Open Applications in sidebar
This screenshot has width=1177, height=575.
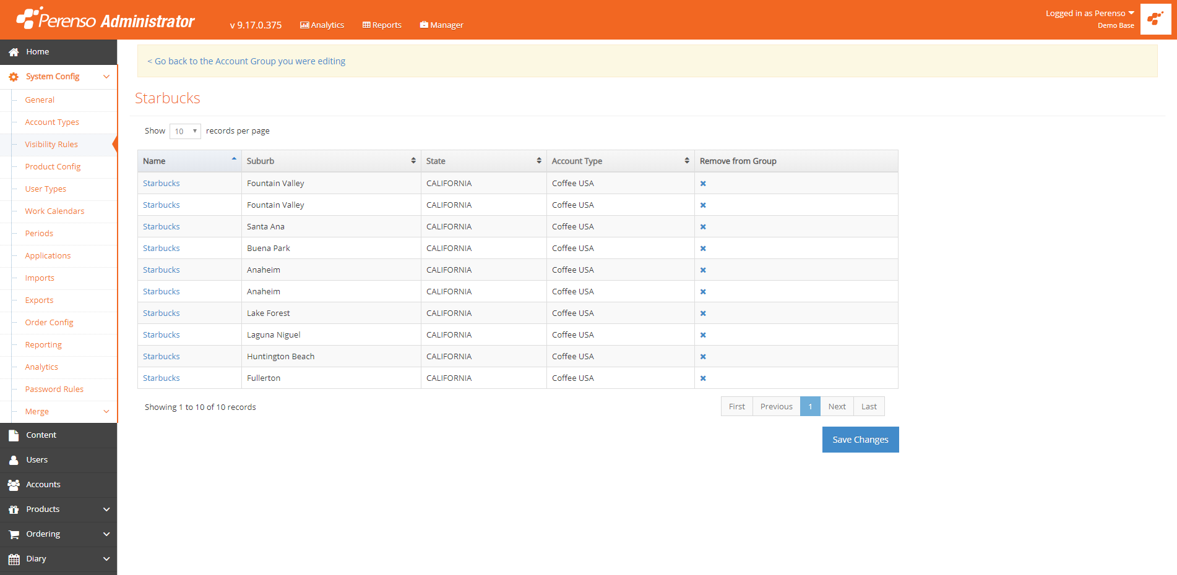pyautogui.click(x=48, y=256)
